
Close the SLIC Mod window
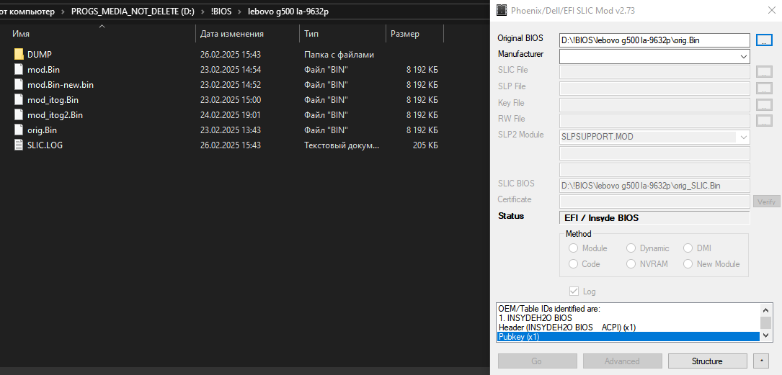pyautogui.click(x=771, y=10)
